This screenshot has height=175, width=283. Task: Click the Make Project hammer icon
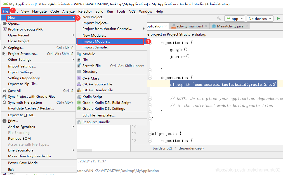(219, 18)
